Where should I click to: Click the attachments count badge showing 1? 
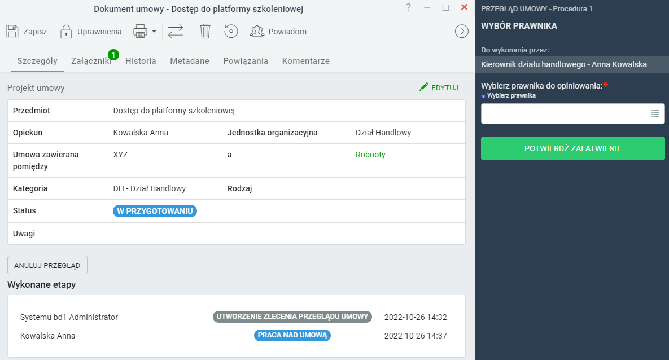tap(113, 55)
